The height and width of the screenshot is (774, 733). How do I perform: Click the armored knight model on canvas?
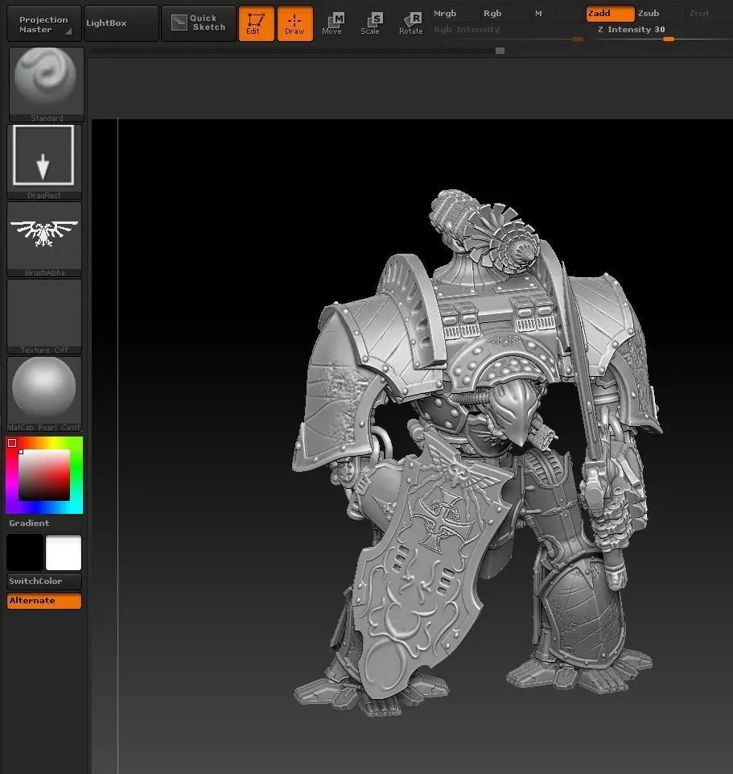coord(476,454)
